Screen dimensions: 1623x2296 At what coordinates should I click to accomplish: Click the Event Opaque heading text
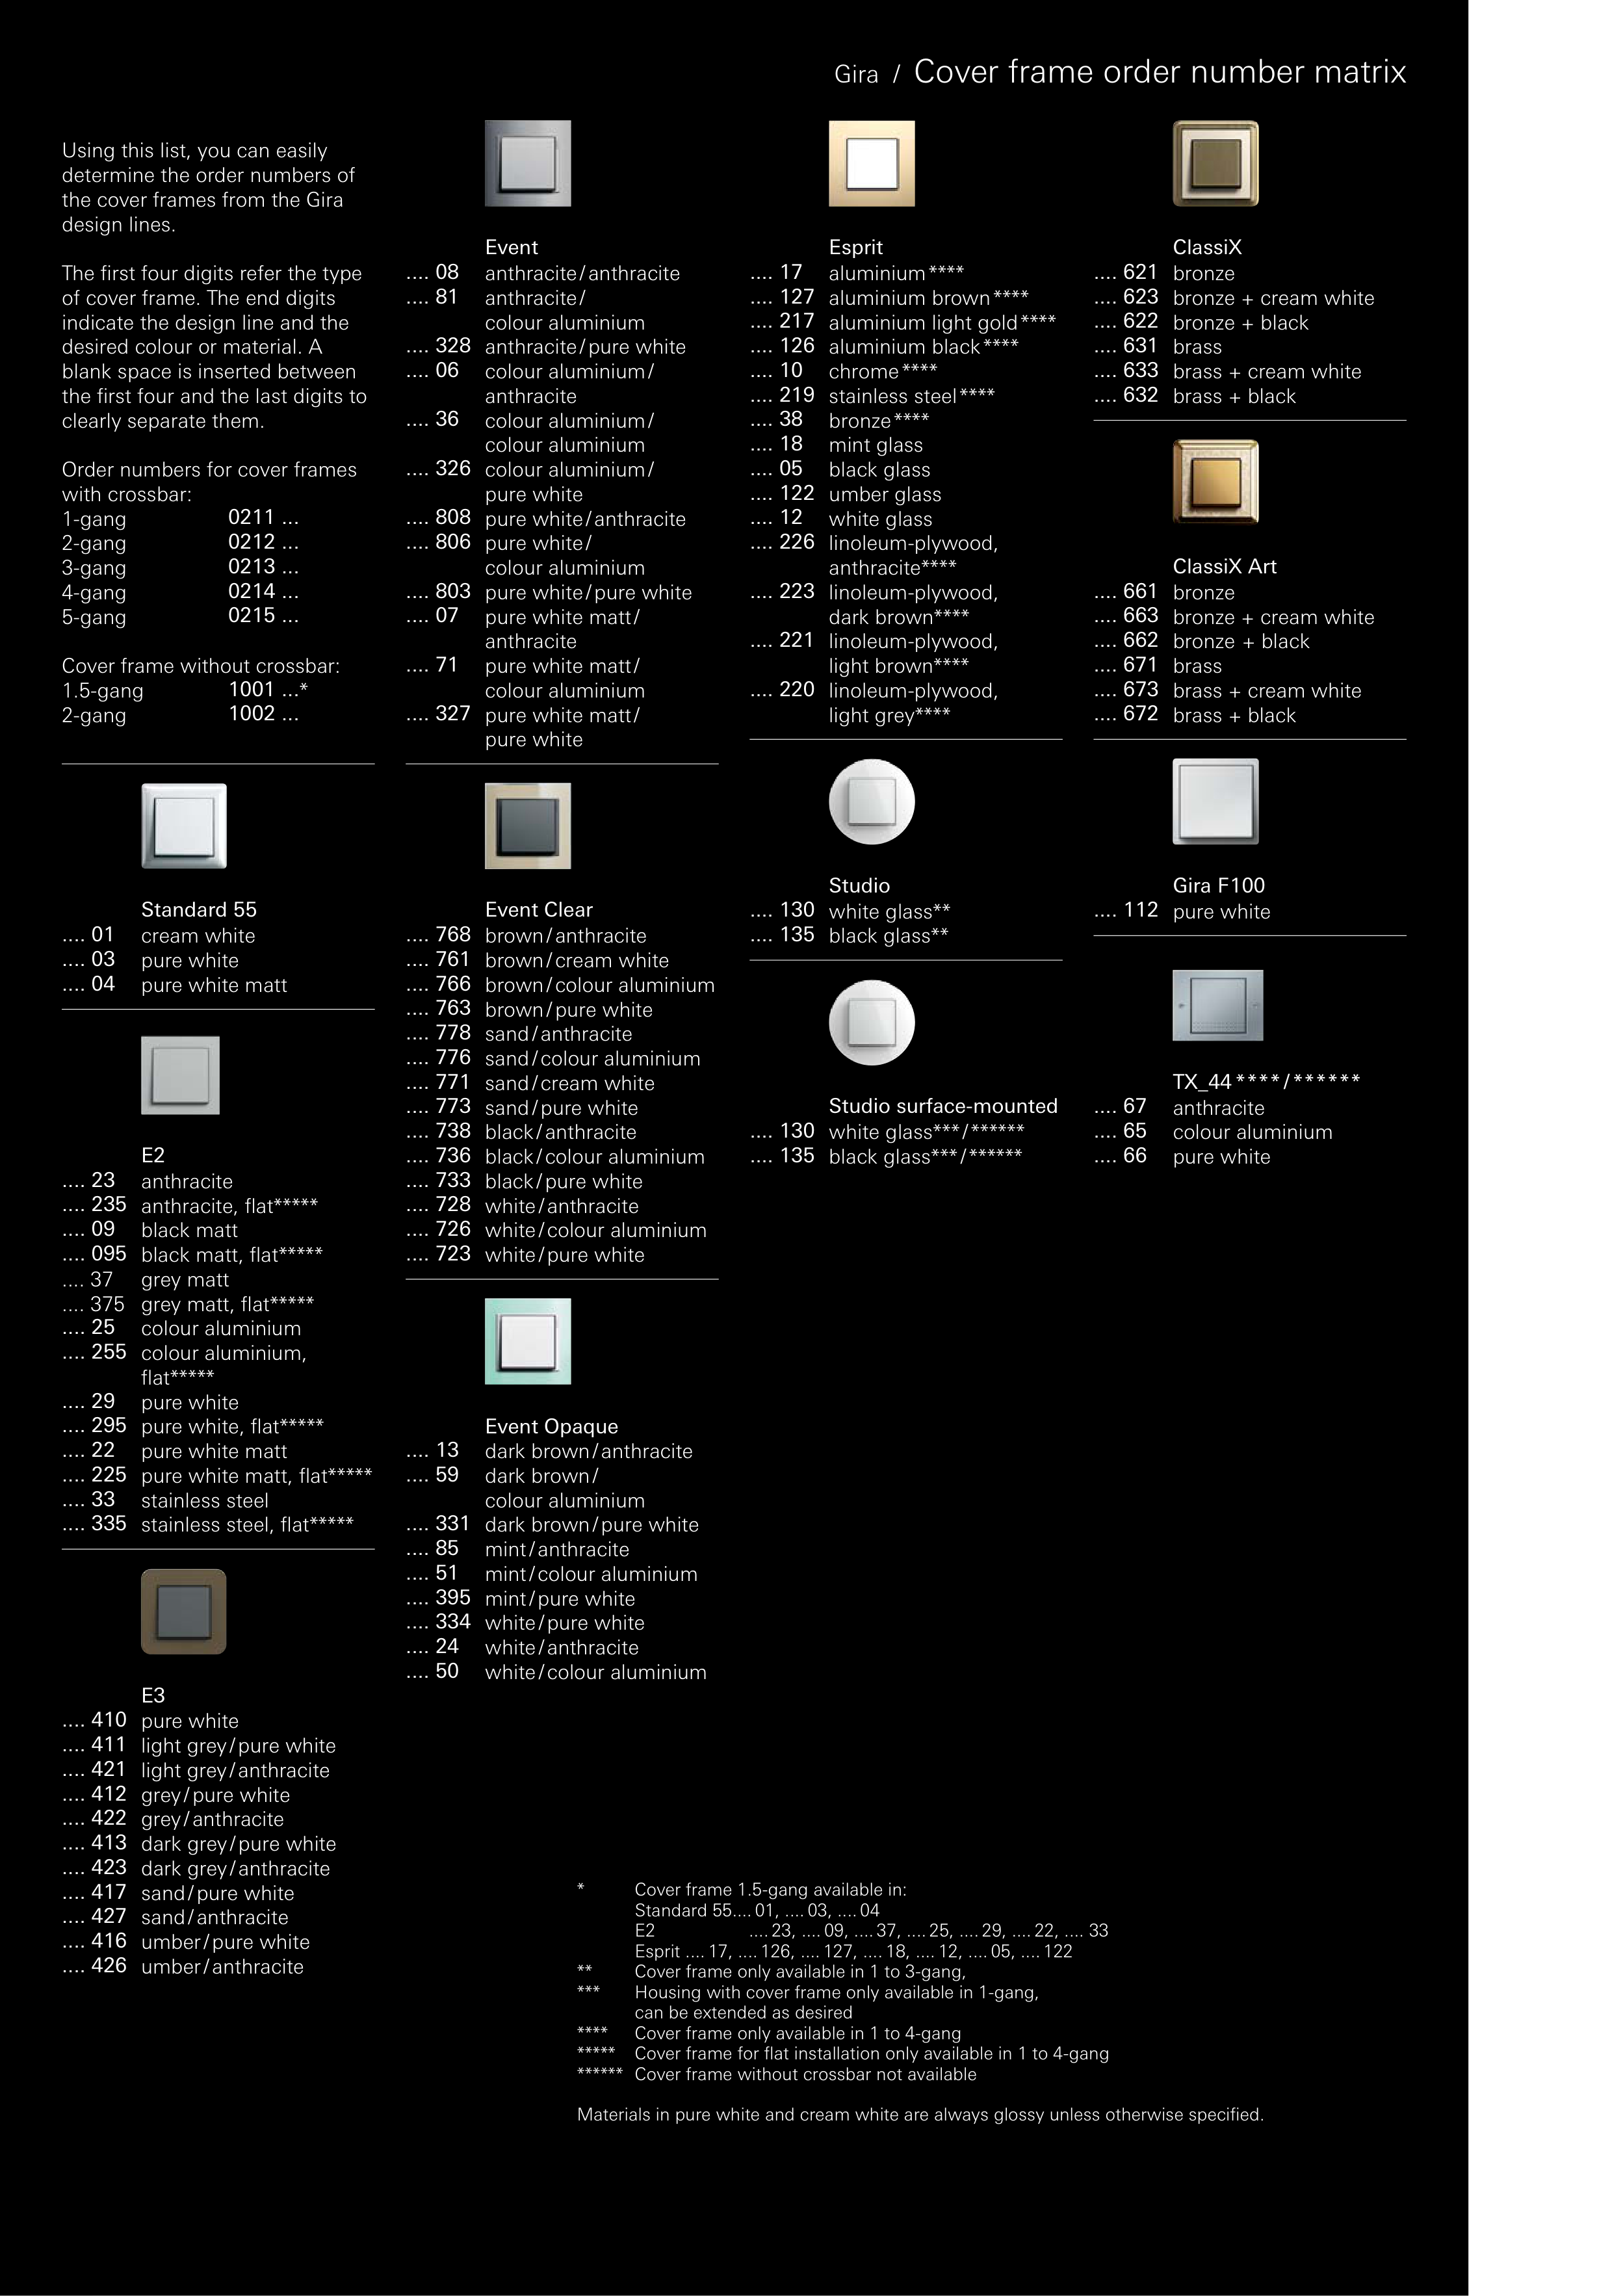click(x=551, y=1426)
